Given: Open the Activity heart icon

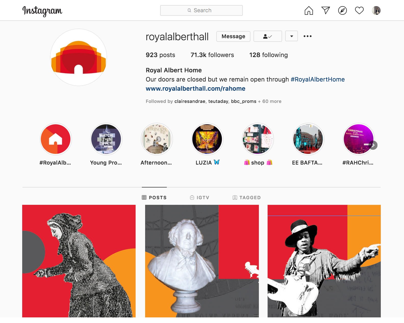Looking at the screenshot, I should 359,10.
